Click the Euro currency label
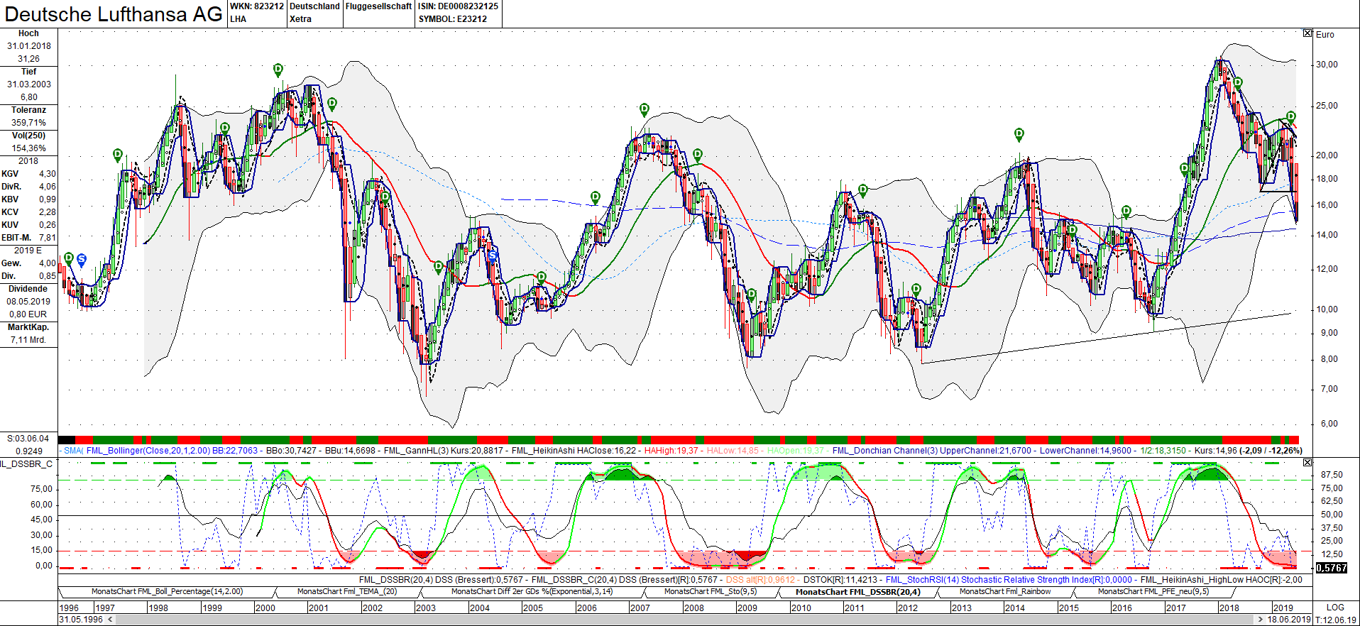Image resolution: width=1360 pixels, height=626 pixels. (x=1325, y=34)
